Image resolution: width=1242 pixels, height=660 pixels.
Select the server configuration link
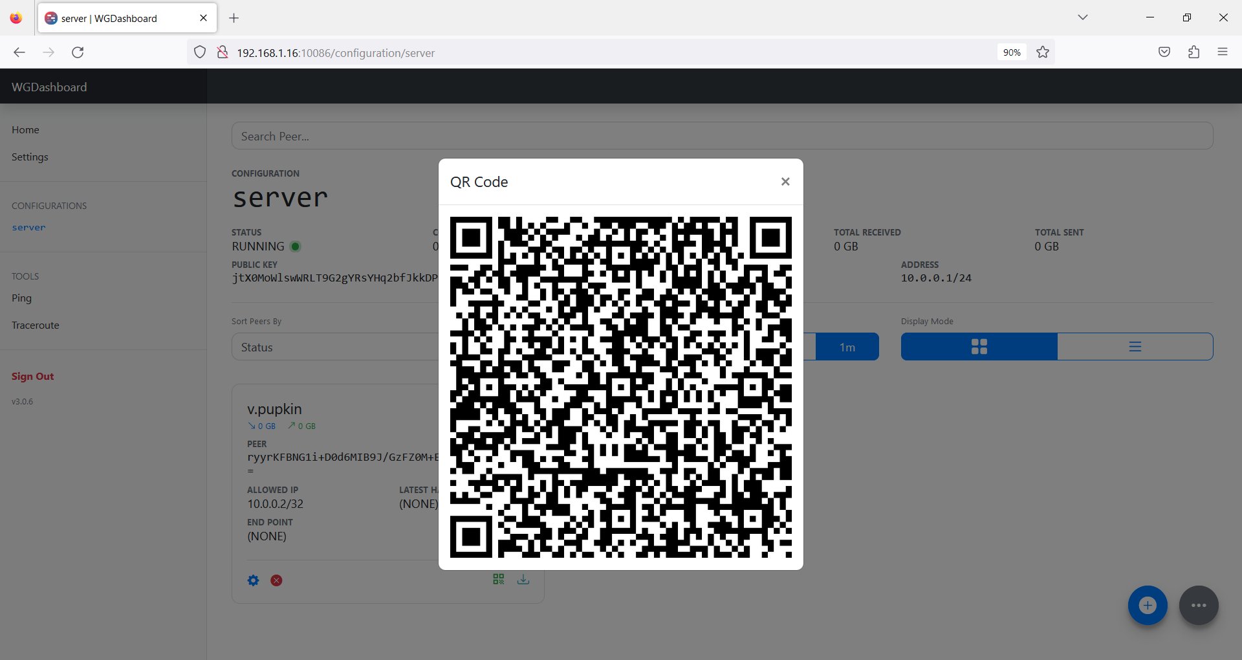coord(28,228)
